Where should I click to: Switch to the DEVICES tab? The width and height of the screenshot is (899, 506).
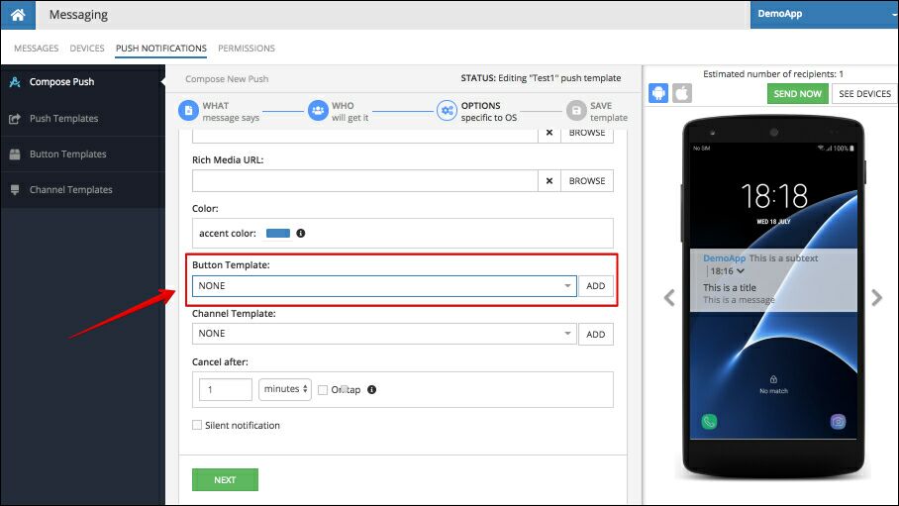[x=87, y=49]
